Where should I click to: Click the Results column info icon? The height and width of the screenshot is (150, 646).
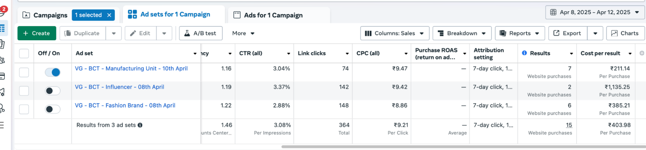524,53
